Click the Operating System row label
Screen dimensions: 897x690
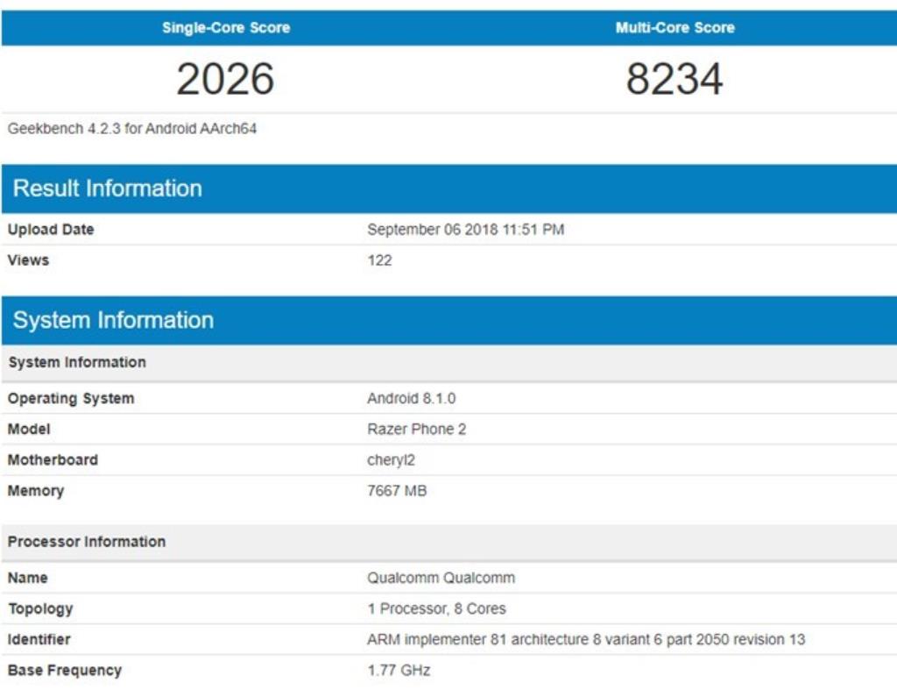coord(71,399)
